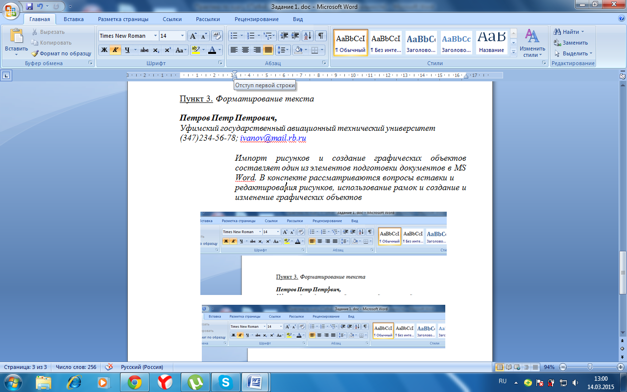
Task: Open the Стили pane launcher
Action: (x=544, y=63)
